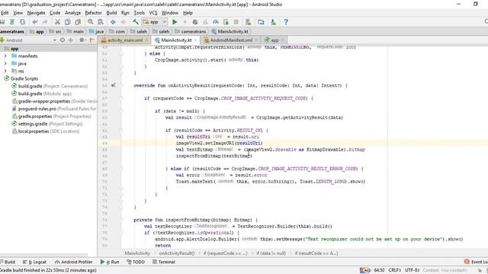Select gradle-wrapper.properties file
The width and height of the screenshot is (488, 274).
click(54, 101)
